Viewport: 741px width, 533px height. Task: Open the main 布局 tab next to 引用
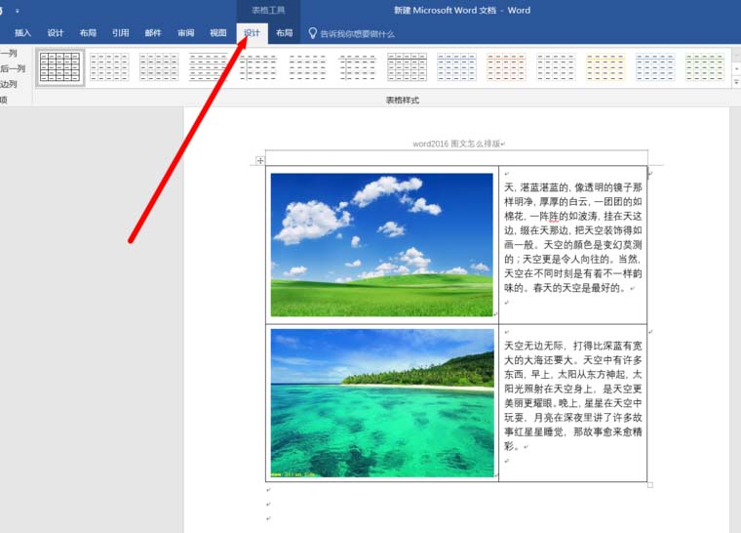[x=88, y=33]
